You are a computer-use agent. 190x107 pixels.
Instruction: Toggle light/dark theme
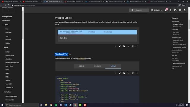tap(170, 10)
